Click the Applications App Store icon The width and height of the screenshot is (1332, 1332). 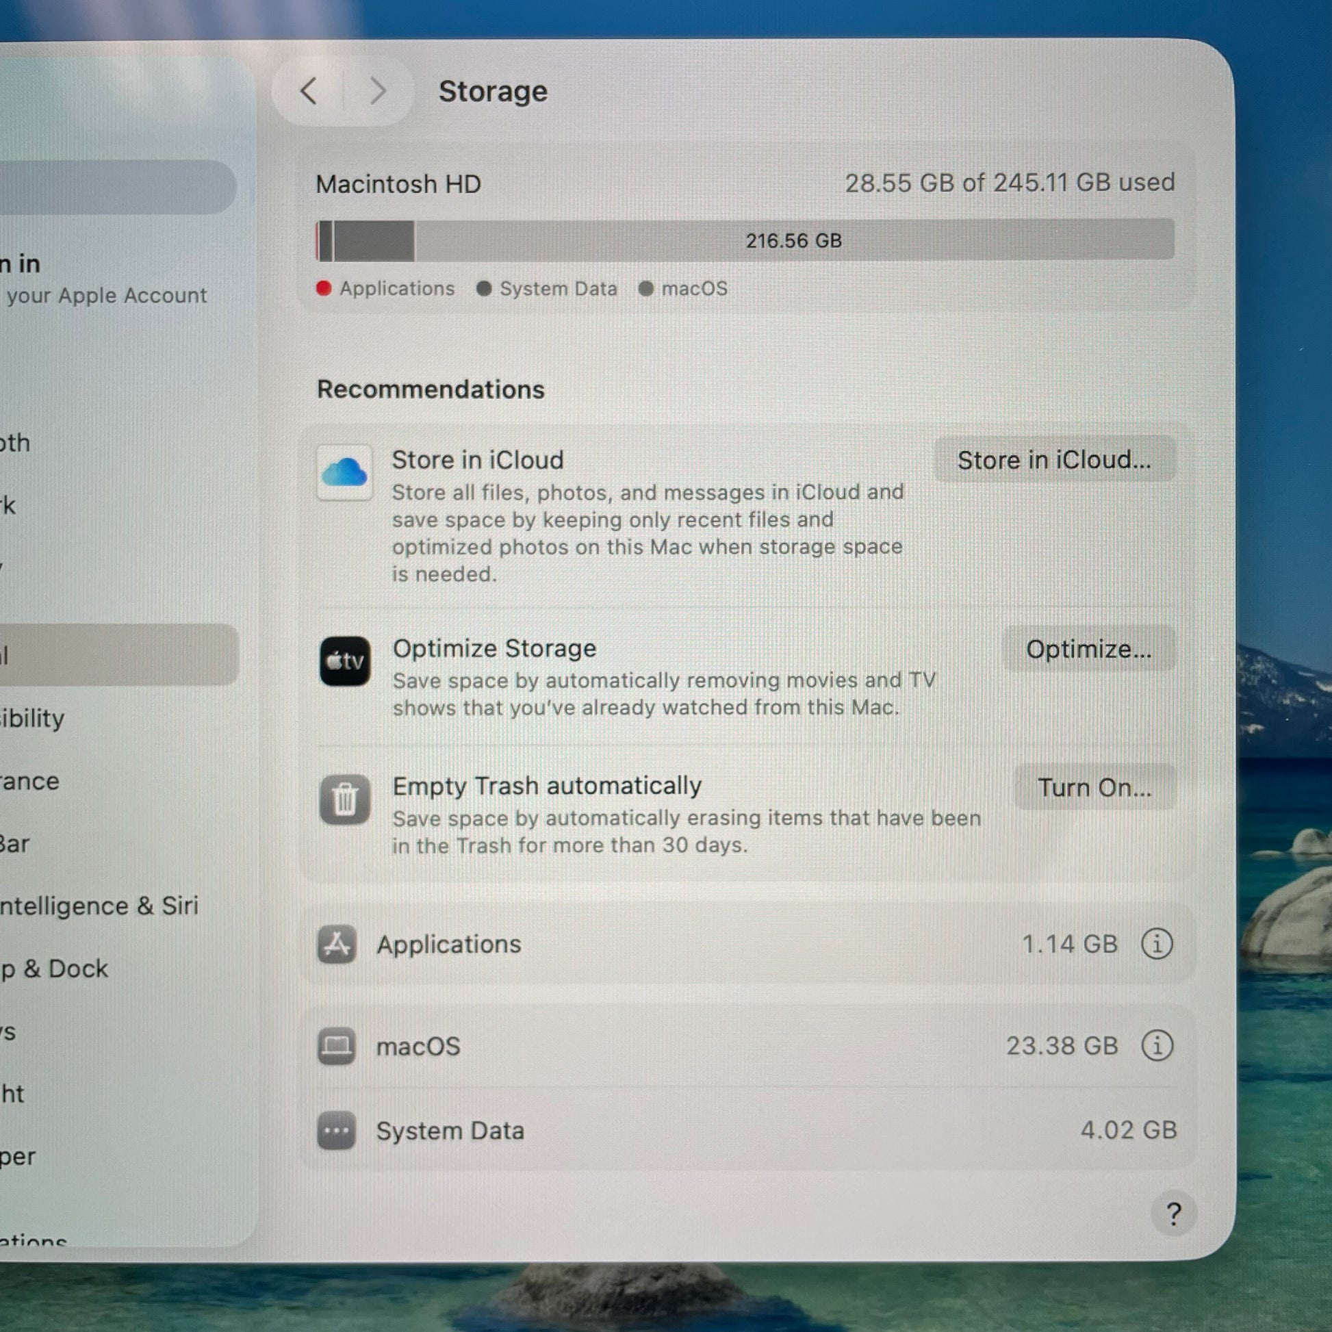click(337, 944)
